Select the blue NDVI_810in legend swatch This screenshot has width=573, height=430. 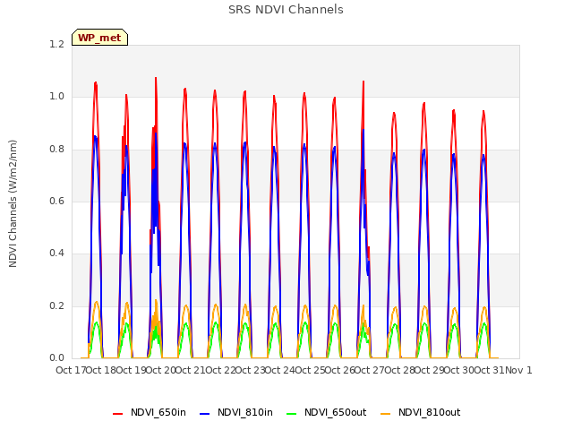pos(205,413)
